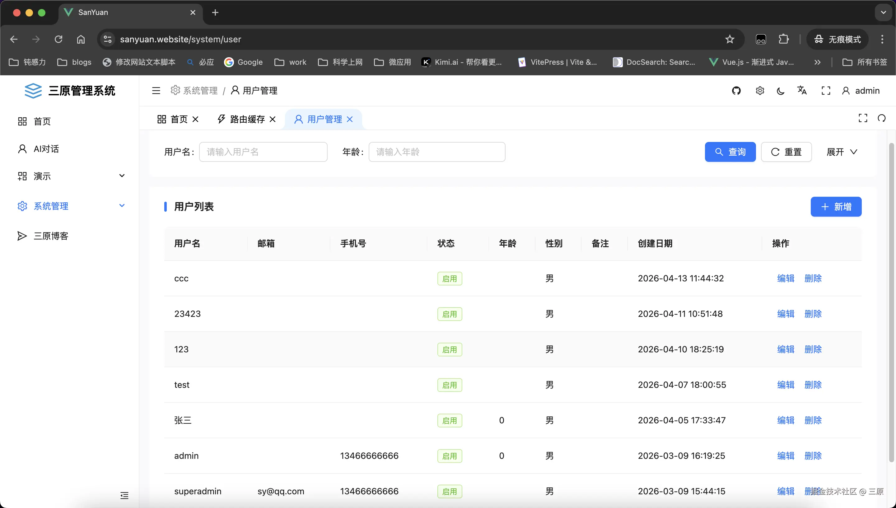The image size is (896, 508).
Task: Close the 首页 tab
Action: 196,119
